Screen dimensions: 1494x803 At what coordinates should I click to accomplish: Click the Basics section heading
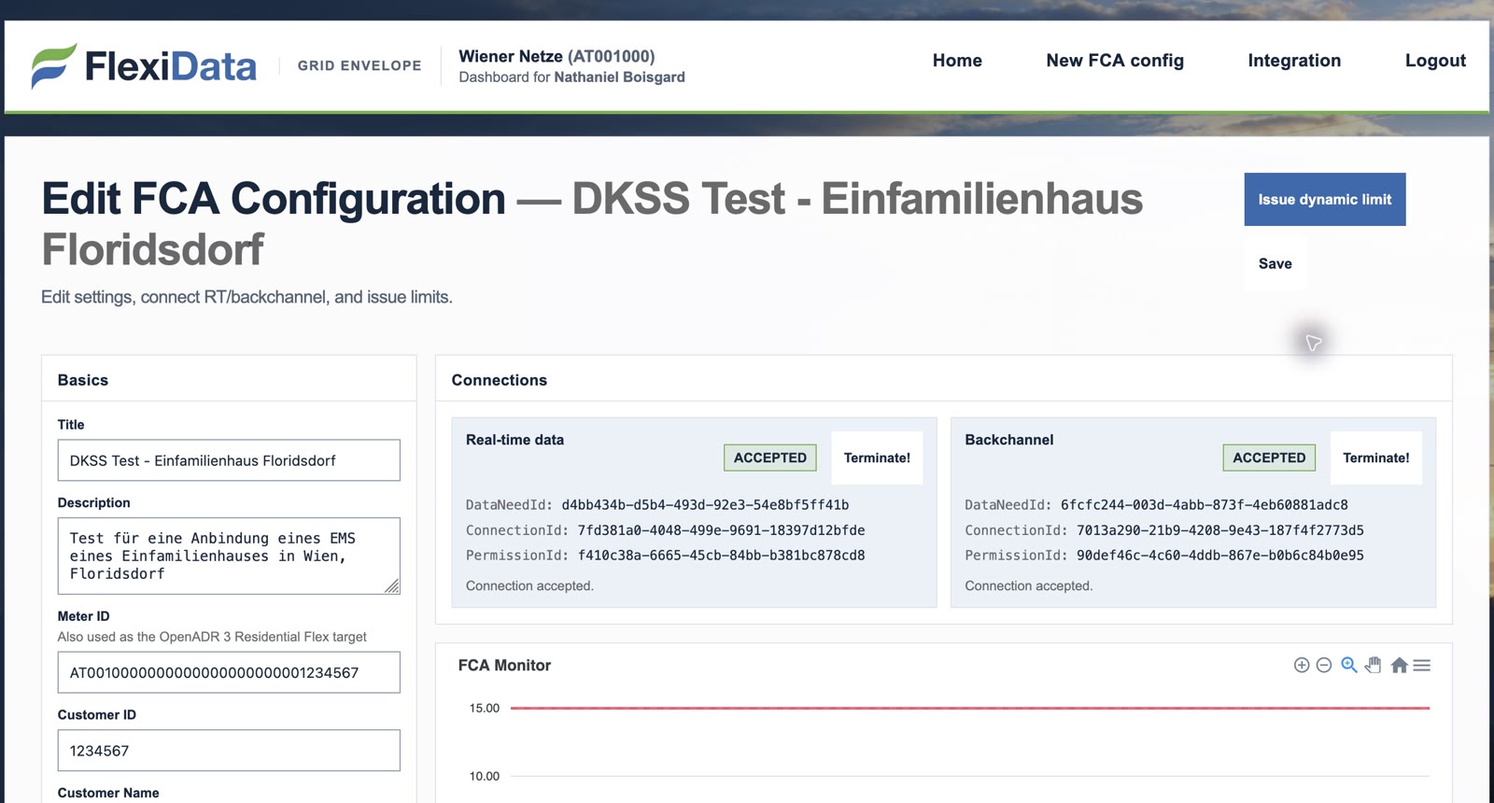(83, 380)
